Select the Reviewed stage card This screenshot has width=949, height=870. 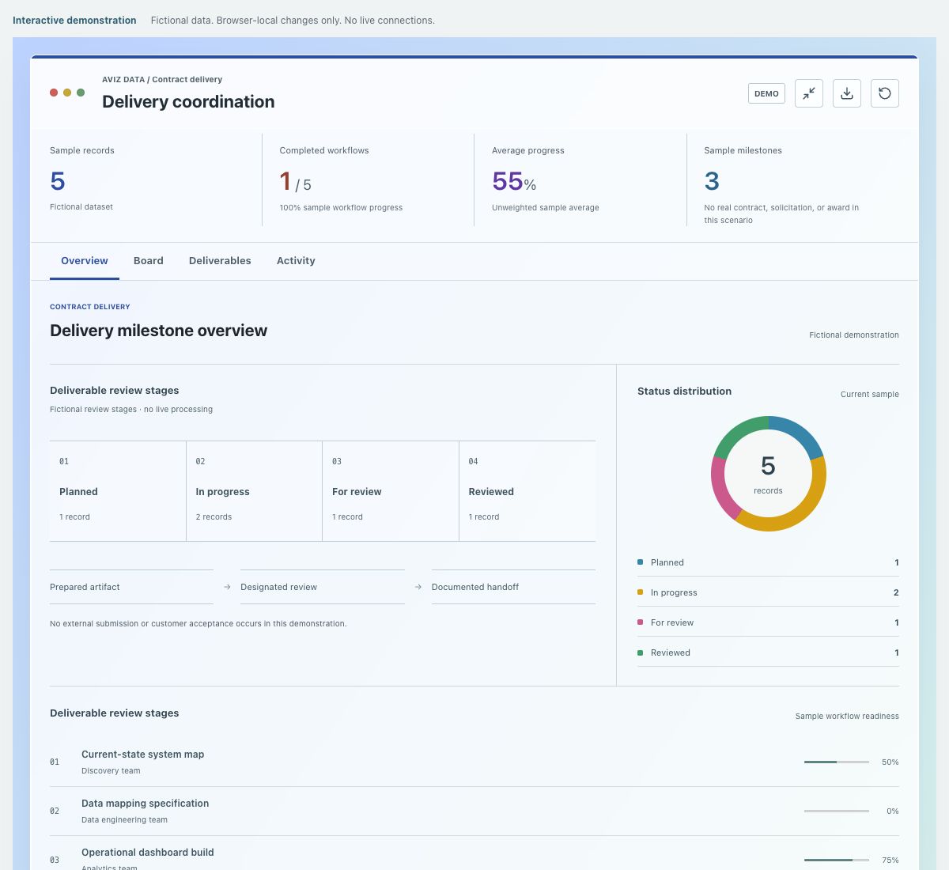coord(527,491)
